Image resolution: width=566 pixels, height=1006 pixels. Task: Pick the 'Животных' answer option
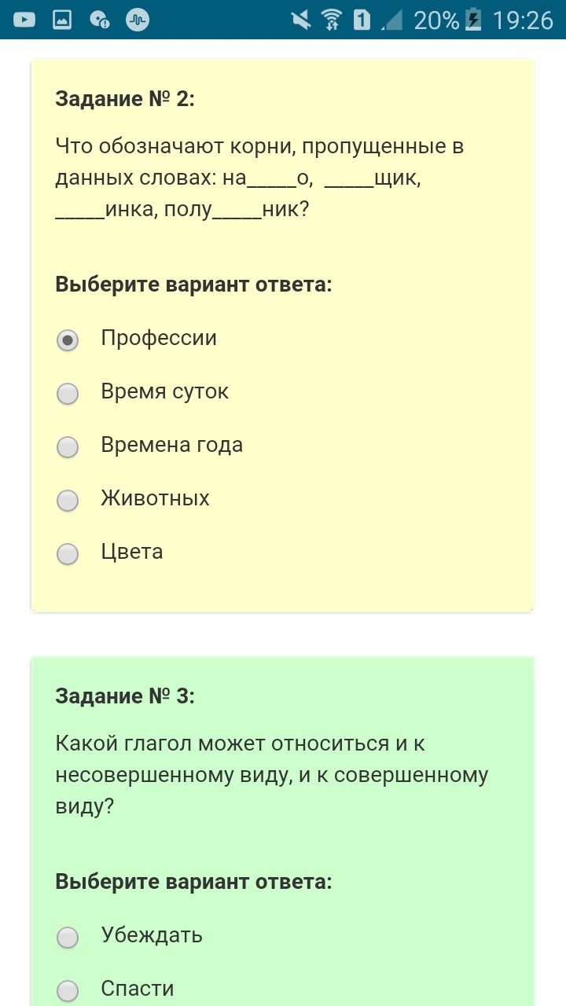68,500
